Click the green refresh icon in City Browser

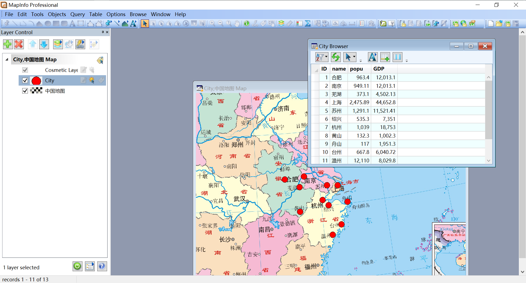point(336,57)
